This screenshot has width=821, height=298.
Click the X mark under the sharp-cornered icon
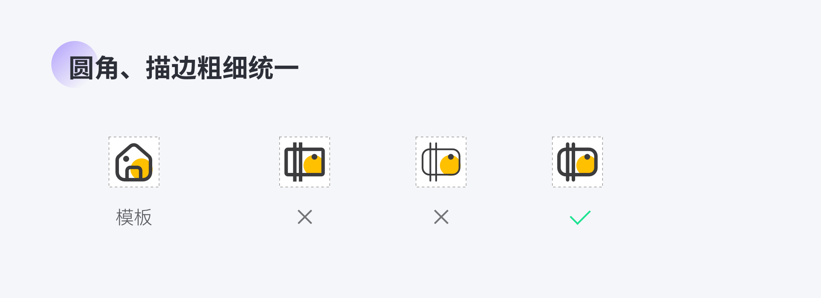coord(305,217)
